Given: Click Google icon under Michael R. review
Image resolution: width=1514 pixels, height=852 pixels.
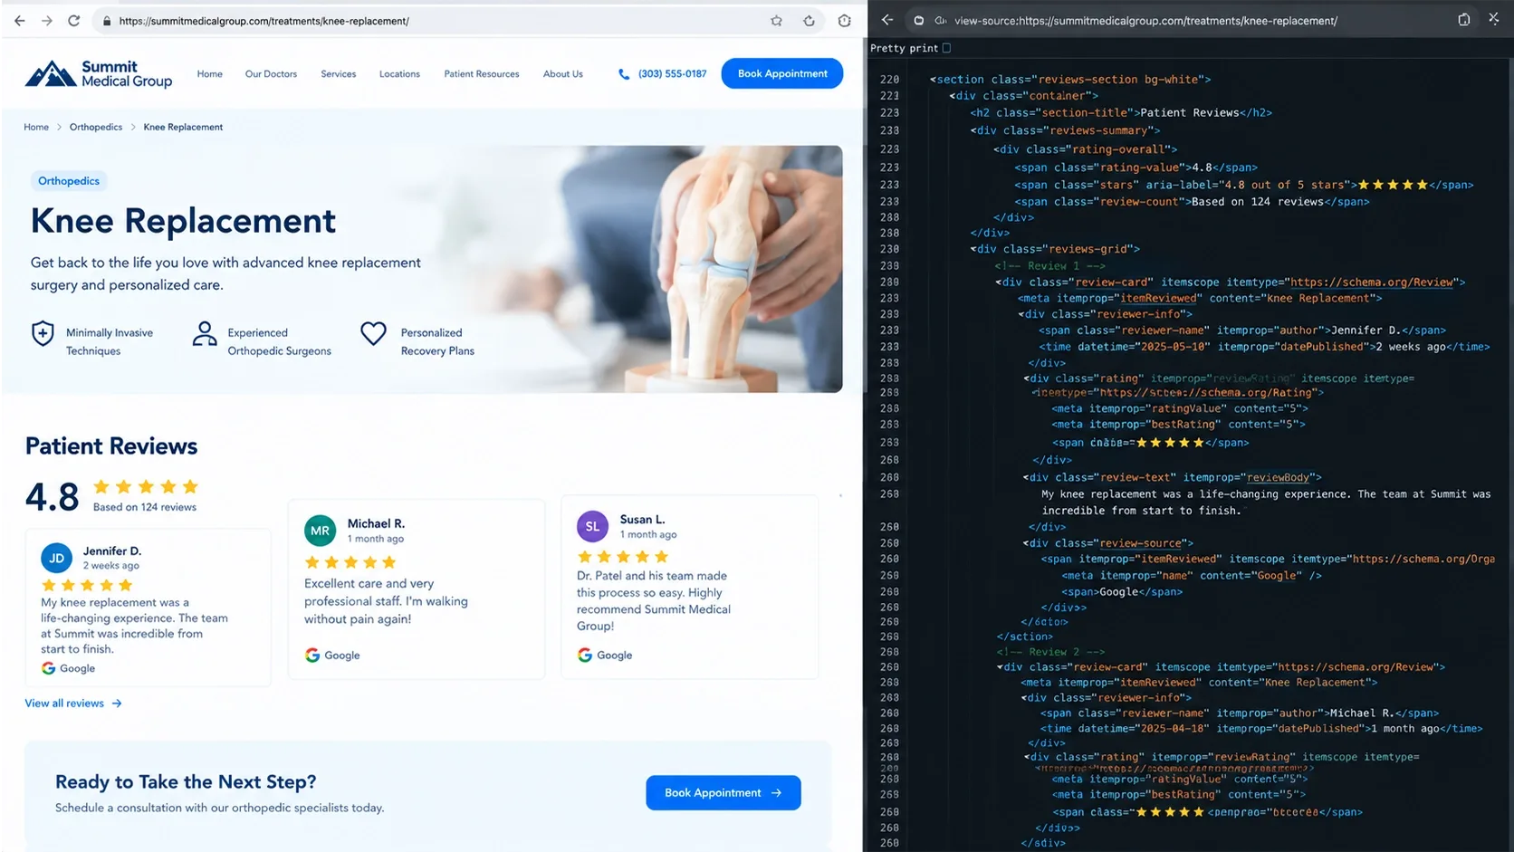Looking at the screenshot, I should click(312, 655).
